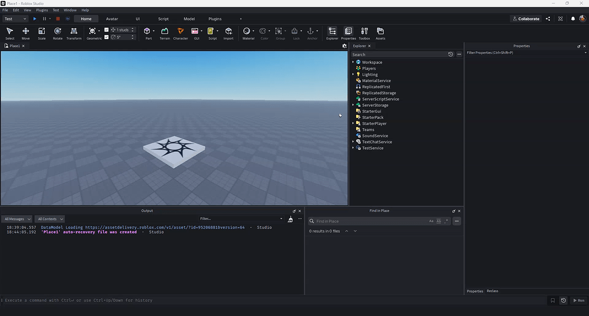This screenshot has height=316, width=589.
Task: Click the Script toolbar icon
Action: coord(211,31)
